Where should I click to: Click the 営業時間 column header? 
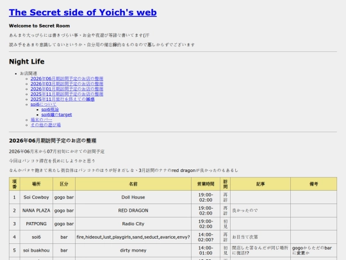pyautogui.click(x=206, y=184)
